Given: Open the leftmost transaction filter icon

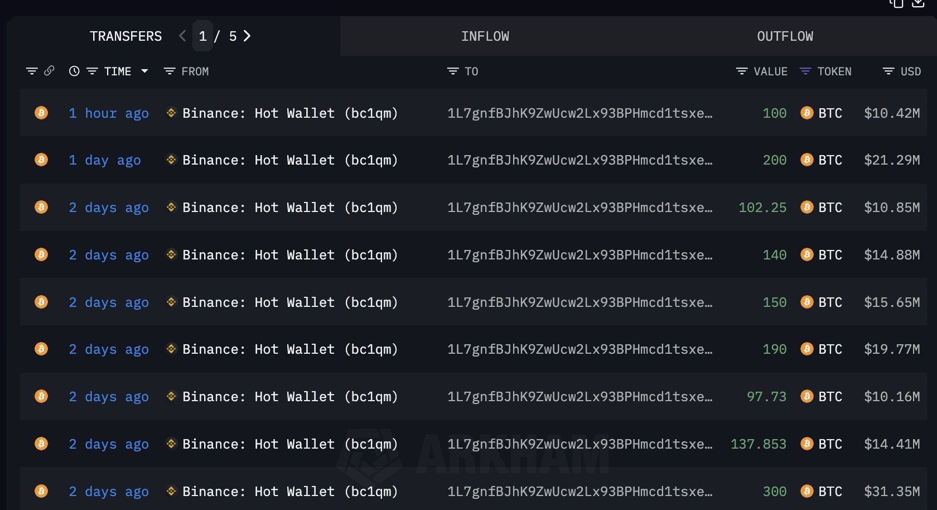Looking at the screenshot, I should [x=32, y=71].
